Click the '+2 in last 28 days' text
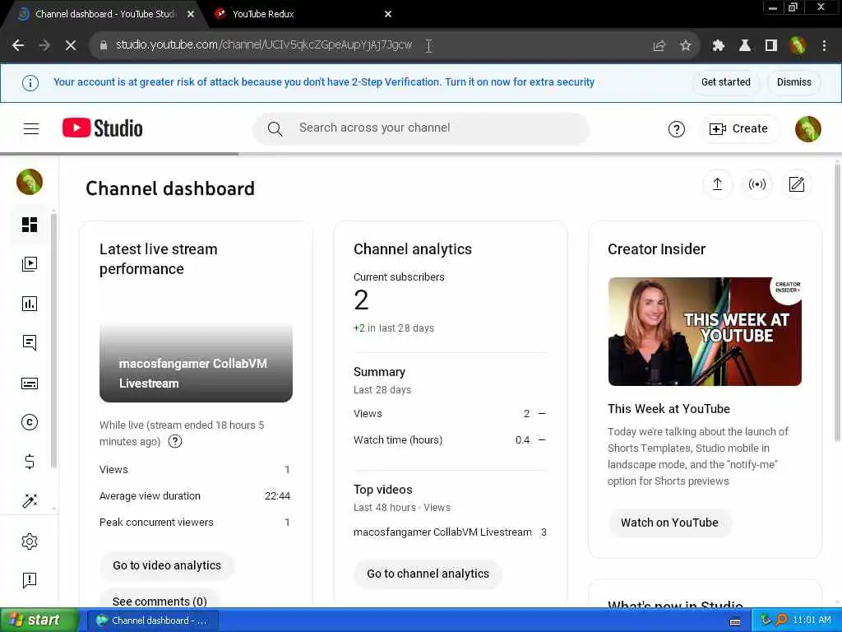Viewport: 842px width, 632px height. pyautogui.click(x=394, y=328)
